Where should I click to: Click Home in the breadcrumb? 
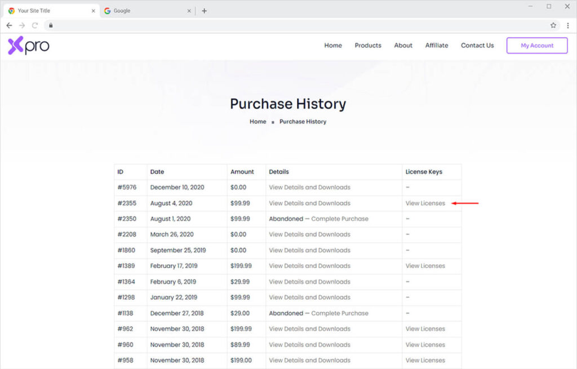pyautogui.click(x=258, y=122)
